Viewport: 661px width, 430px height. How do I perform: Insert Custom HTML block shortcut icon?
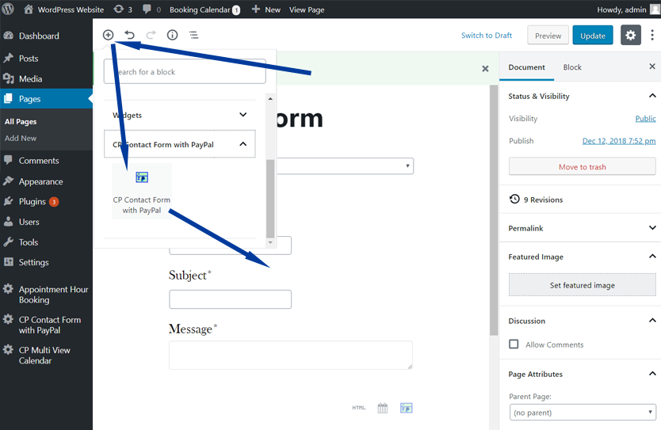pos(359,408)
